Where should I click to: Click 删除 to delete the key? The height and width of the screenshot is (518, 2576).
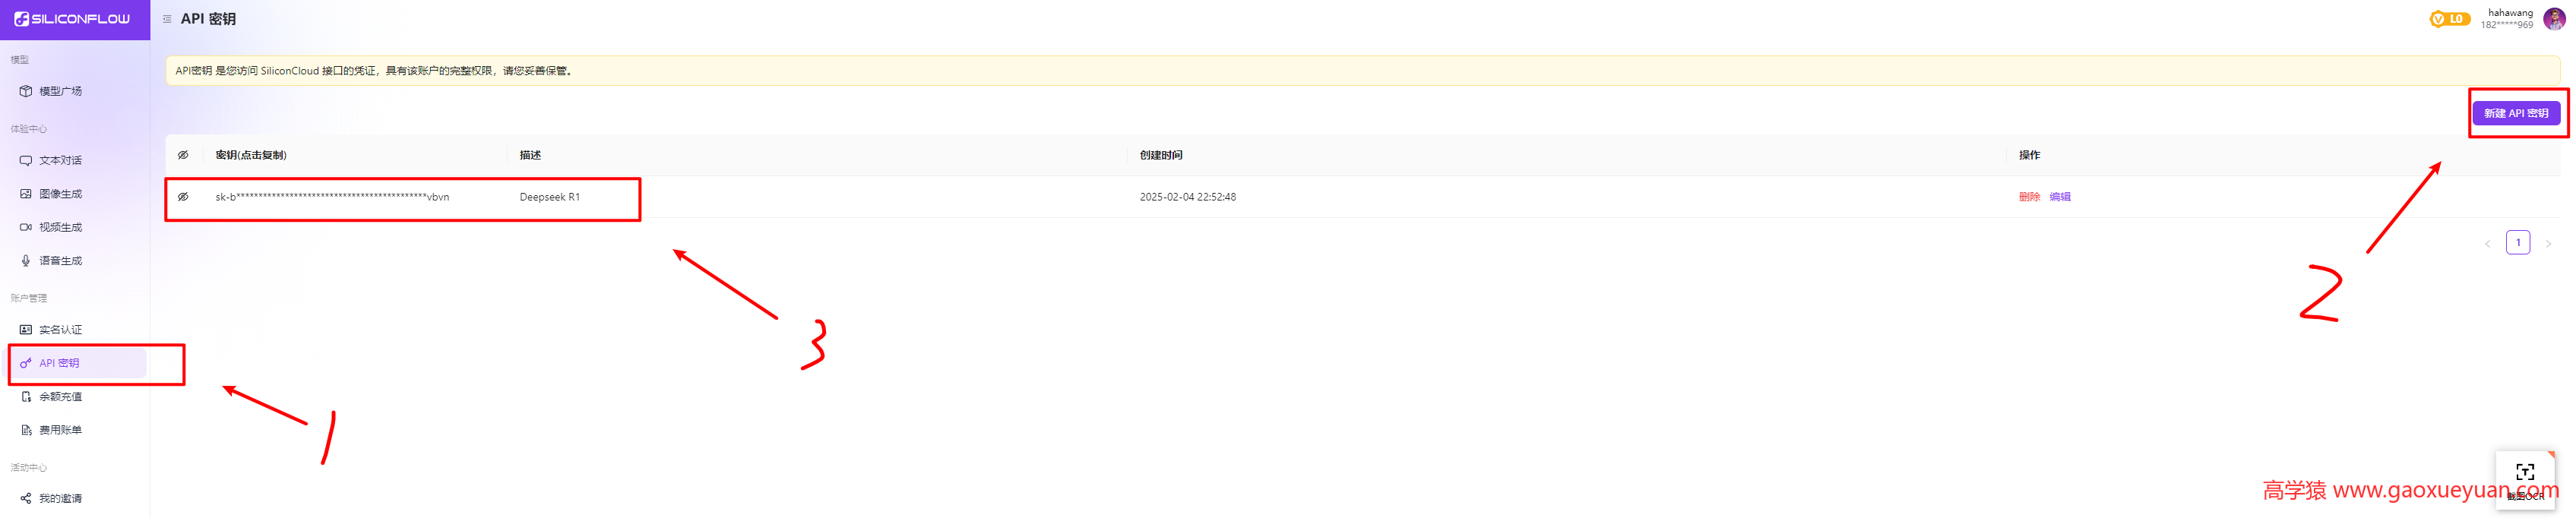pos(2028,197)
